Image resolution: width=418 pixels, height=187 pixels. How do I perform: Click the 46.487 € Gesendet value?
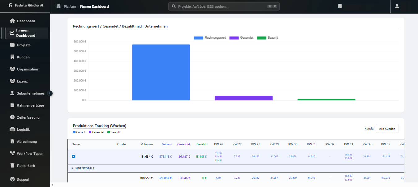tap(184, 157)
